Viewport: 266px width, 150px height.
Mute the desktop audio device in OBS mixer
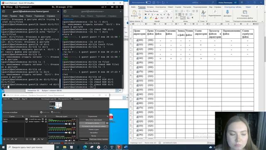click(70, 132)
